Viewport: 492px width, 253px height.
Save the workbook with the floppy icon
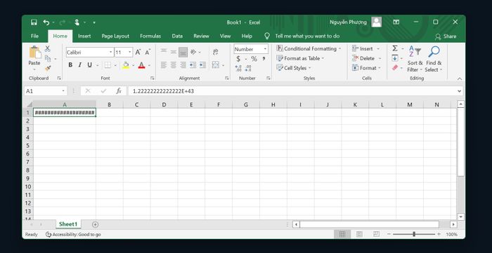coord(34,22)
